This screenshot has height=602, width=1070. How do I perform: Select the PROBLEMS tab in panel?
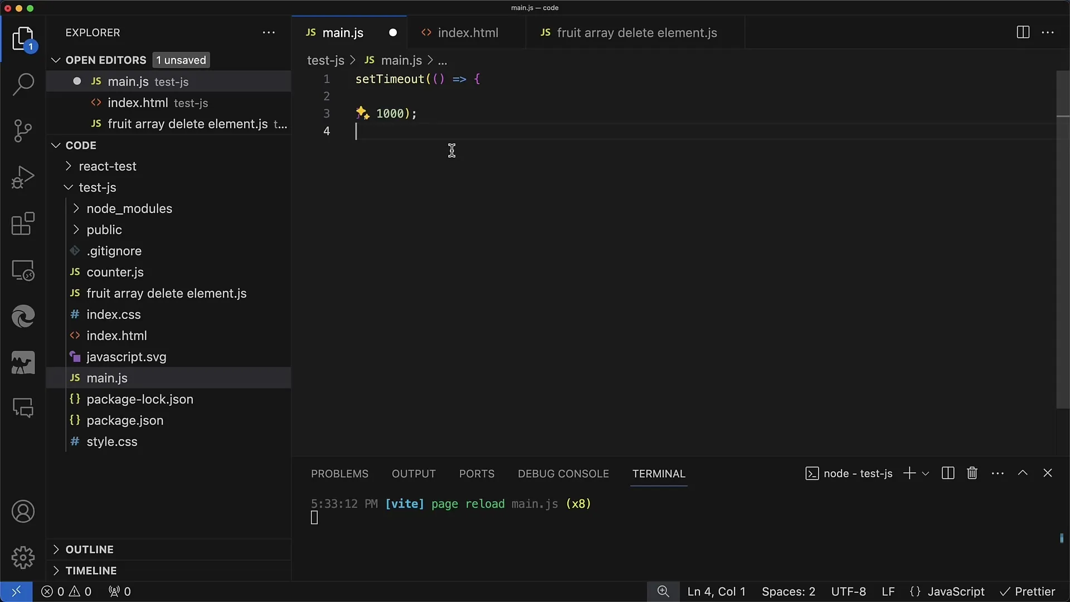point(339,473)
